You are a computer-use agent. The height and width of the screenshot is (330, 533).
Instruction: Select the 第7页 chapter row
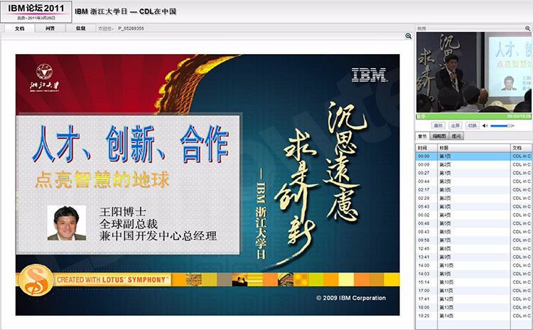pyautogui.click(x=474, y=240)
